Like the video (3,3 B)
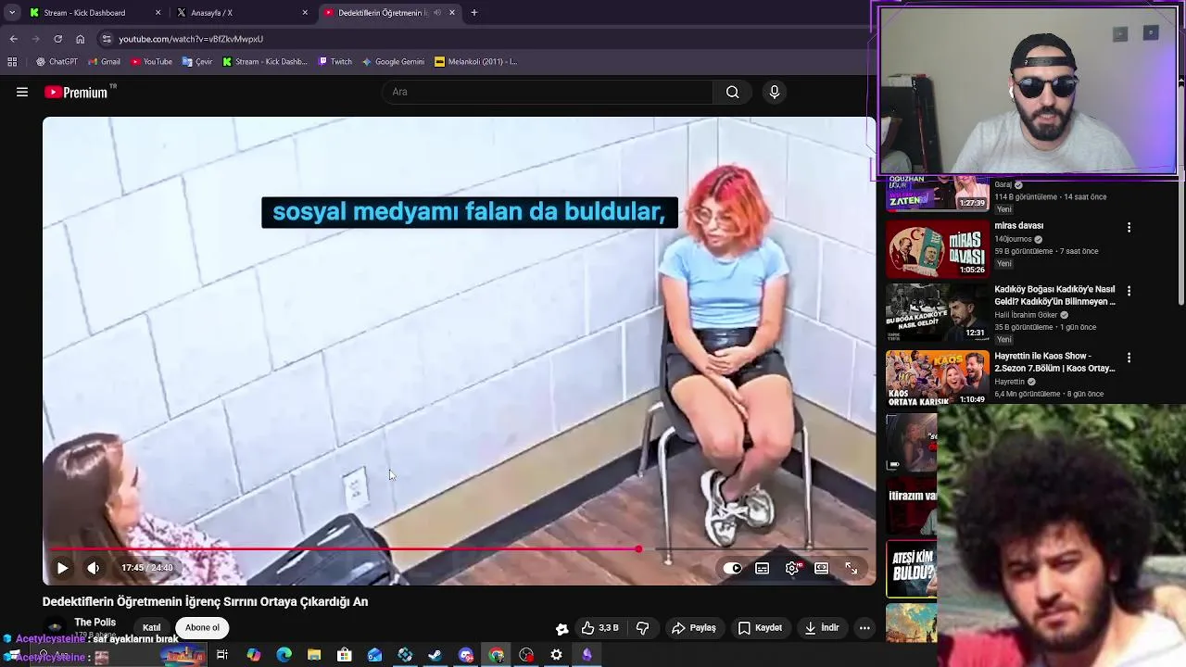Screen dimensions: 1186x667 [x=599, y=627]
